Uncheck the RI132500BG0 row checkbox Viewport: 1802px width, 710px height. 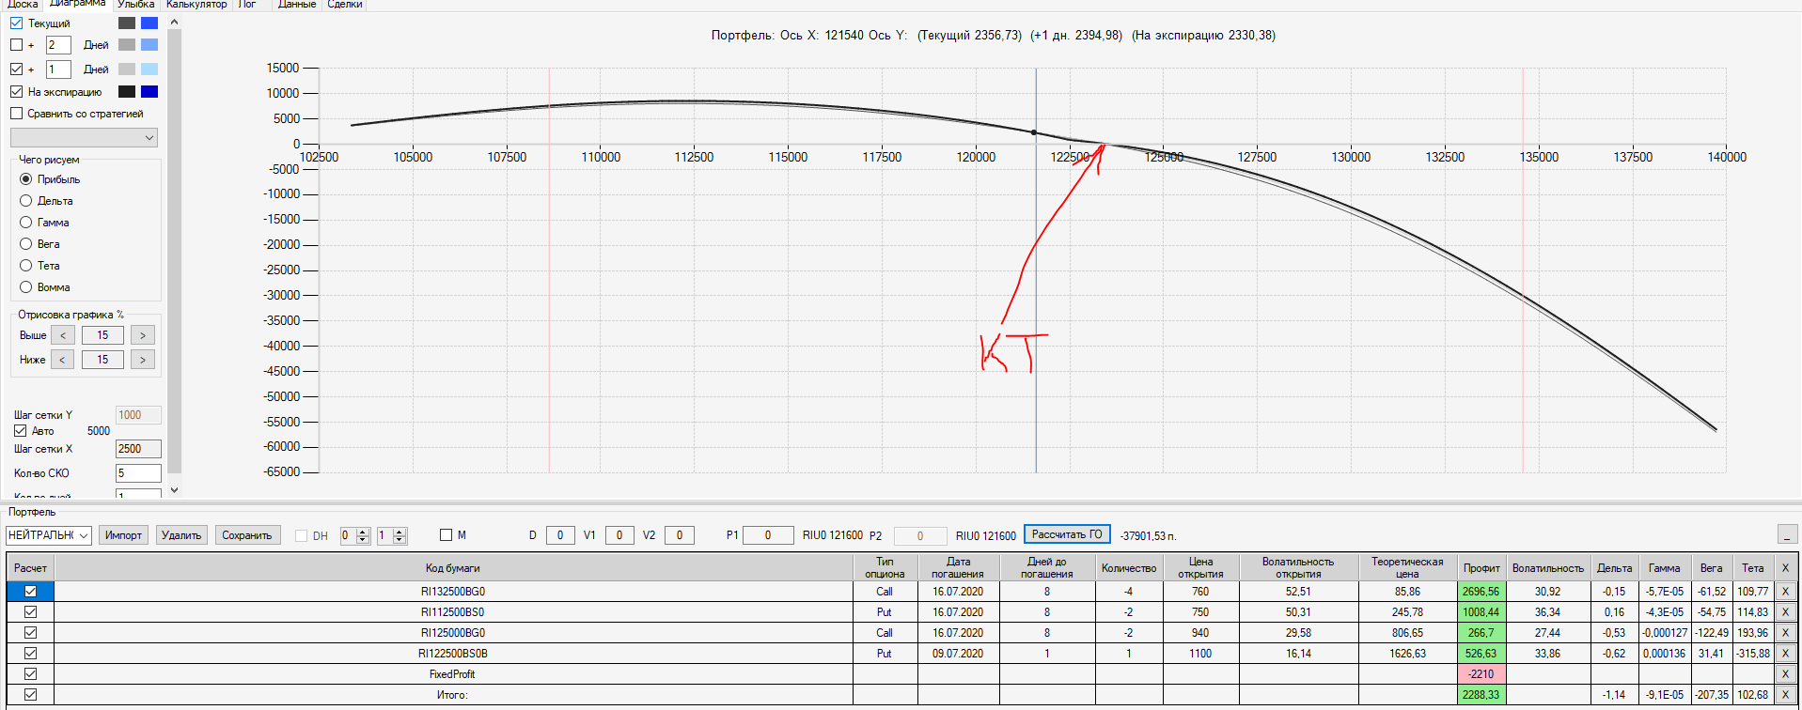pyautogui.click(x=30, y=592)
